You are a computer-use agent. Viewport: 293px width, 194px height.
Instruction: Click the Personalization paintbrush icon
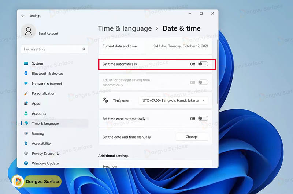click(x=26, y=93)
